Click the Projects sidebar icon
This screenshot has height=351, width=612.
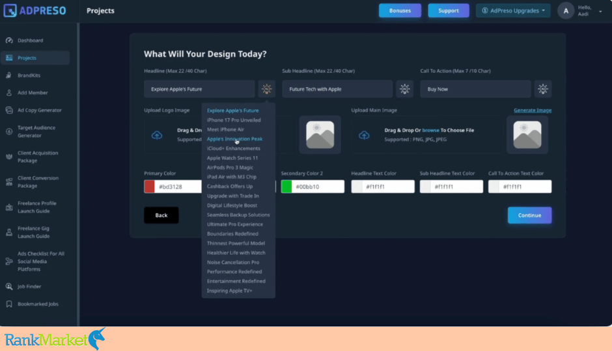(9, 58)
